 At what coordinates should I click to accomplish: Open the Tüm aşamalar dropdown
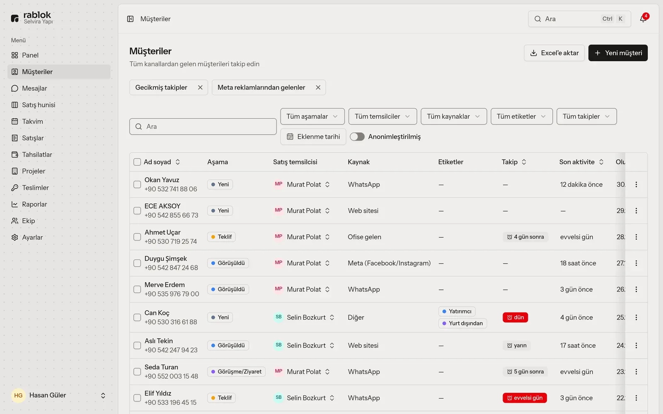coord(312,116)
